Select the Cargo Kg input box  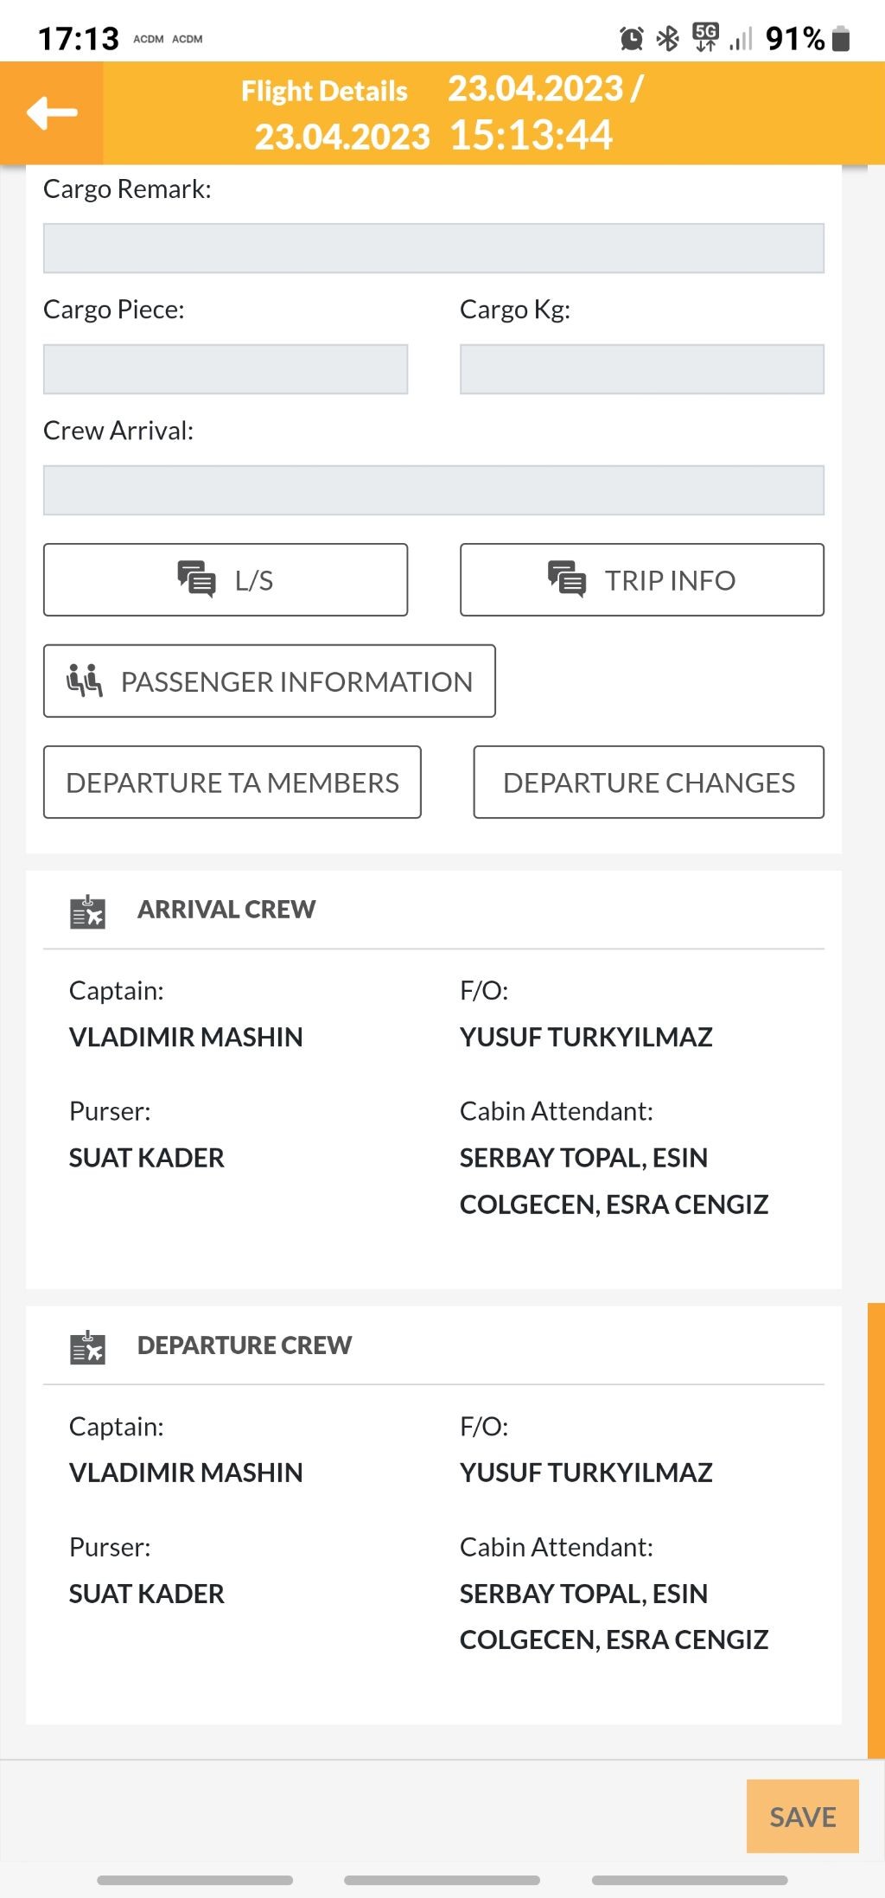click(641, 369)
